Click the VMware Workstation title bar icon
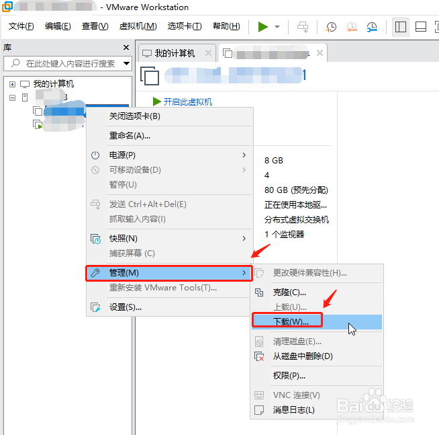The height and width of the screenshot is (435, 439). tap(7, 7)
